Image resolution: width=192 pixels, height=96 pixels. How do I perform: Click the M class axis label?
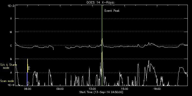tap(11, 32)
